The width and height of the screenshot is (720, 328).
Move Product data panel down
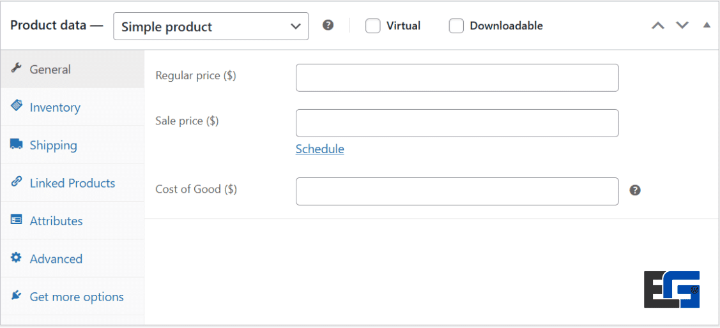(x=682, y=26)
